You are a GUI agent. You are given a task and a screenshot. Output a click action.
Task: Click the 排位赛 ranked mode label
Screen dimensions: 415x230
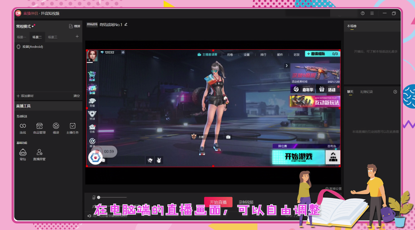[x=282, y=146]
